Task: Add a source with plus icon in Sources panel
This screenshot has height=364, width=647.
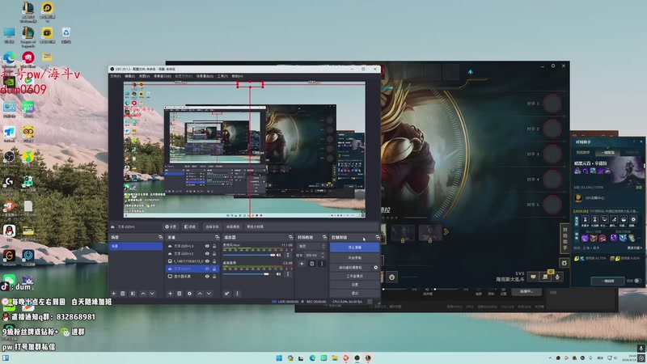Action: [x=170, y=294]
